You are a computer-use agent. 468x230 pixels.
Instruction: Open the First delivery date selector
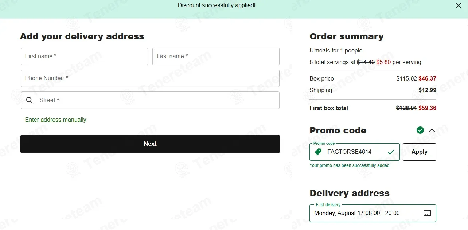373,213
